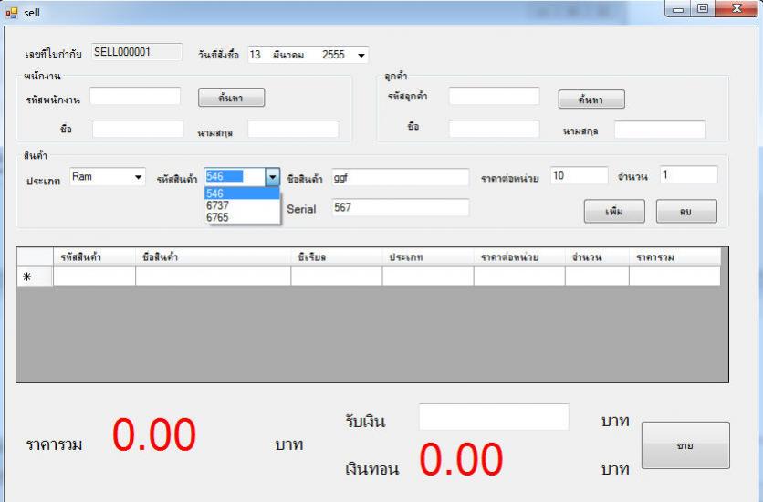Click the empty product code cell in new row

pyautogui.click(x=94, y=276)
